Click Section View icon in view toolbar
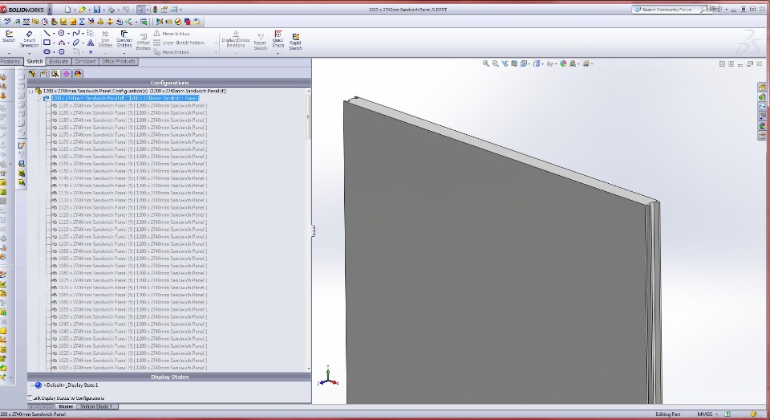The height and width of the screenshot is (420, 770). 513,63
